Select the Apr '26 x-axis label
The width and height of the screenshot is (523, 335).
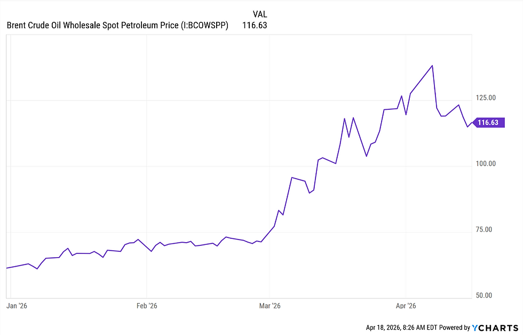click(x=406, y=306)
